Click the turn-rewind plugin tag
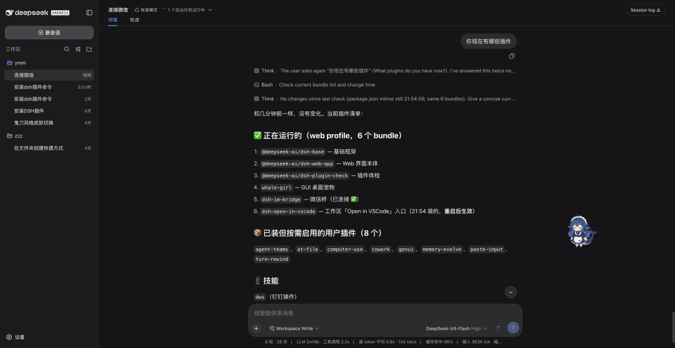The width and height of the screenshot is (675, 348). coord(272,259)
